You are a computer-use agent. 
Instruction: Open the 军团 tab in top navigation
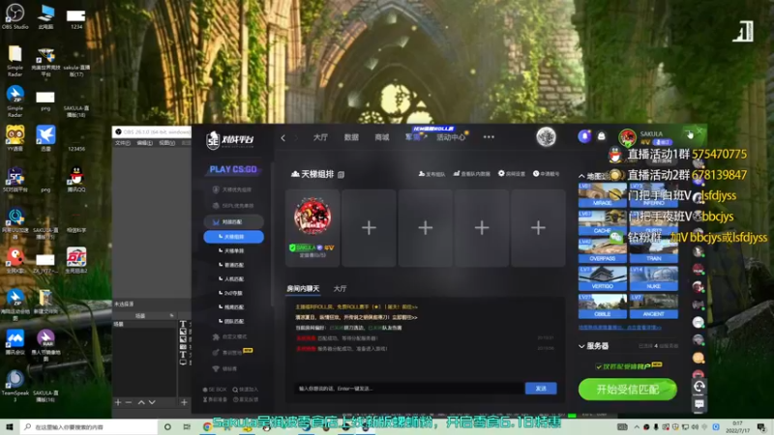(413, 137)
